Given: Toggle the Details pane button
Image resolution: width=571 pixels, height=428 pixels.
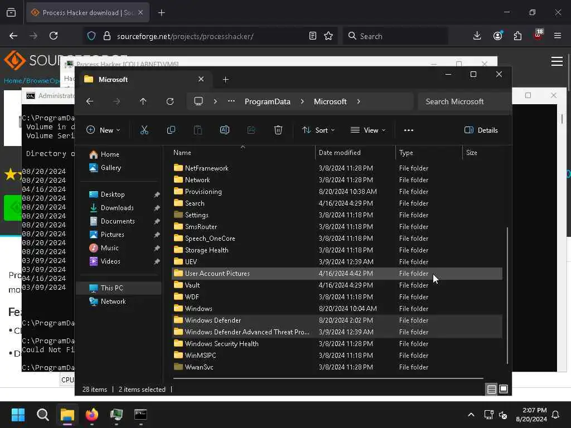Looking at the screenshot, I should pyautogui.click(x=481, y=130).
